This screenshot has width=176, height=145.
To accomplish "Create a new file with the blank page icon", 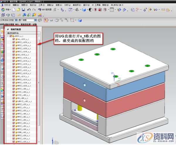I will click(13, 10).
